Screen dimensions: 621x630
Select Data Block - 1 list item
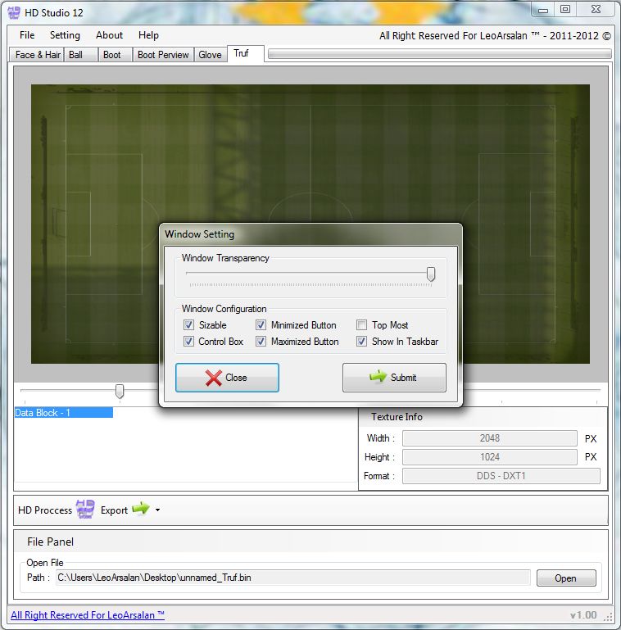(63, 413)
